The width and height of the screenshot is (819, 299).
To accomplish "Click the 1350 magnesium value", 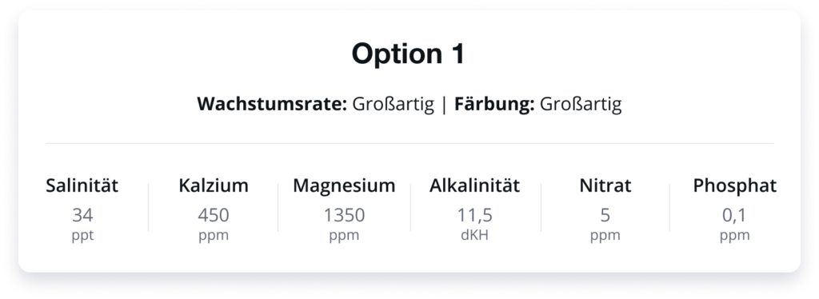I will [344, 215].
